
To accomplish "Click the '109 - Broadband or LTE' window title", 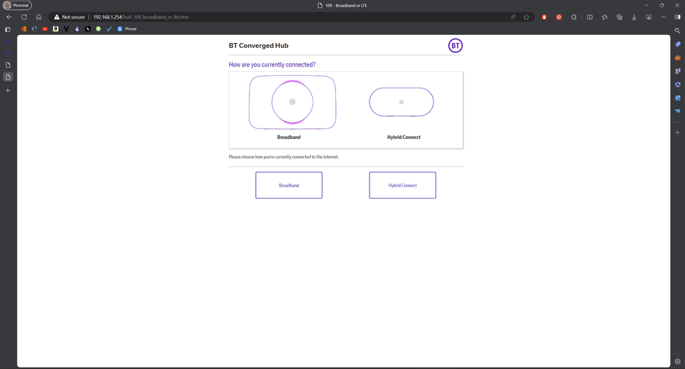I will point(346,5).
